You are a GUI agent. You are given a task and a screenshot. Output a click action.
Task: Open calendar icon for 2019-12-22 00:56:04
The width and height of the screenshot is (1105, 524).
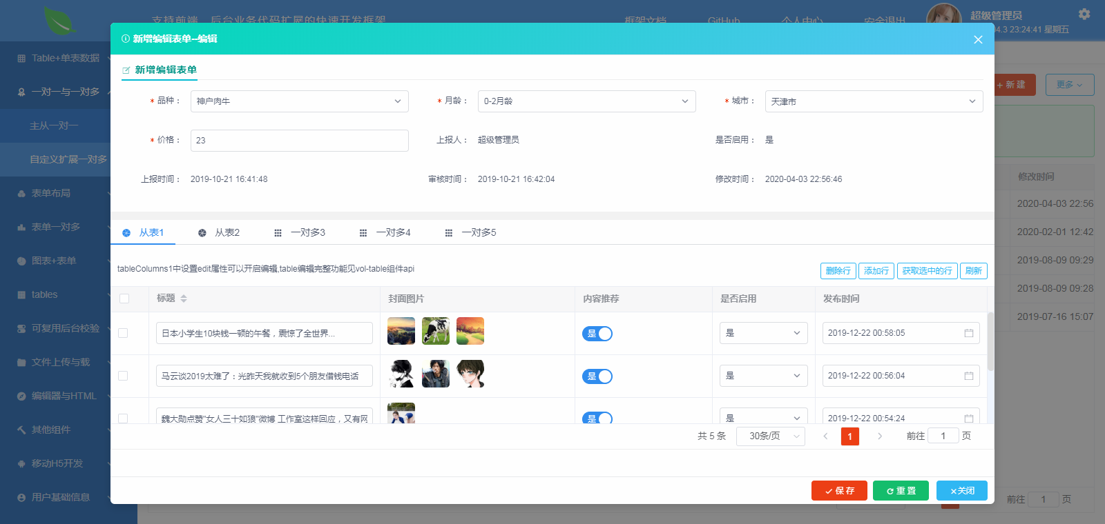[969, 376]
